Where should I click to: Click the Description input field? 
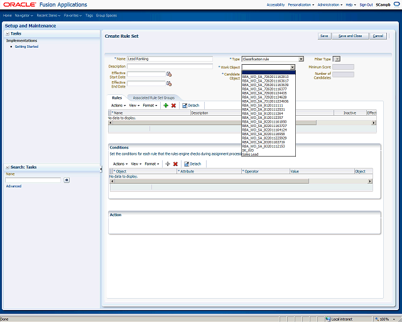(170, 66)
